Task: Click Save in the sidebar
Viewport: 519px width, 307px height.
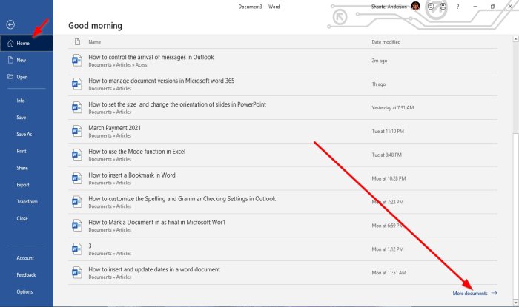Action: (22, 117)
